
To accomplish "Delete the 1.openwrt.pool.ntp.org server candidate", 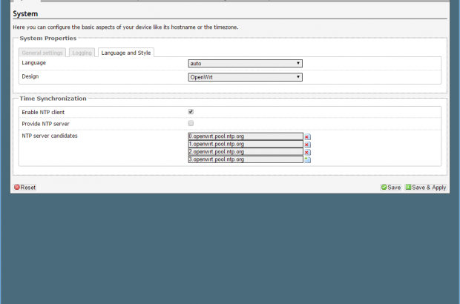I will (x=307, y=144).
